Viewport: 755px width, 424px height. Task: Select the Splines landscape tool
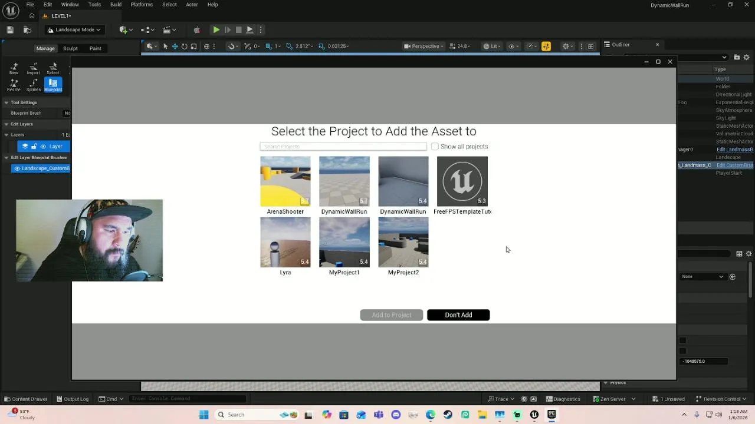tap(34, 85)
